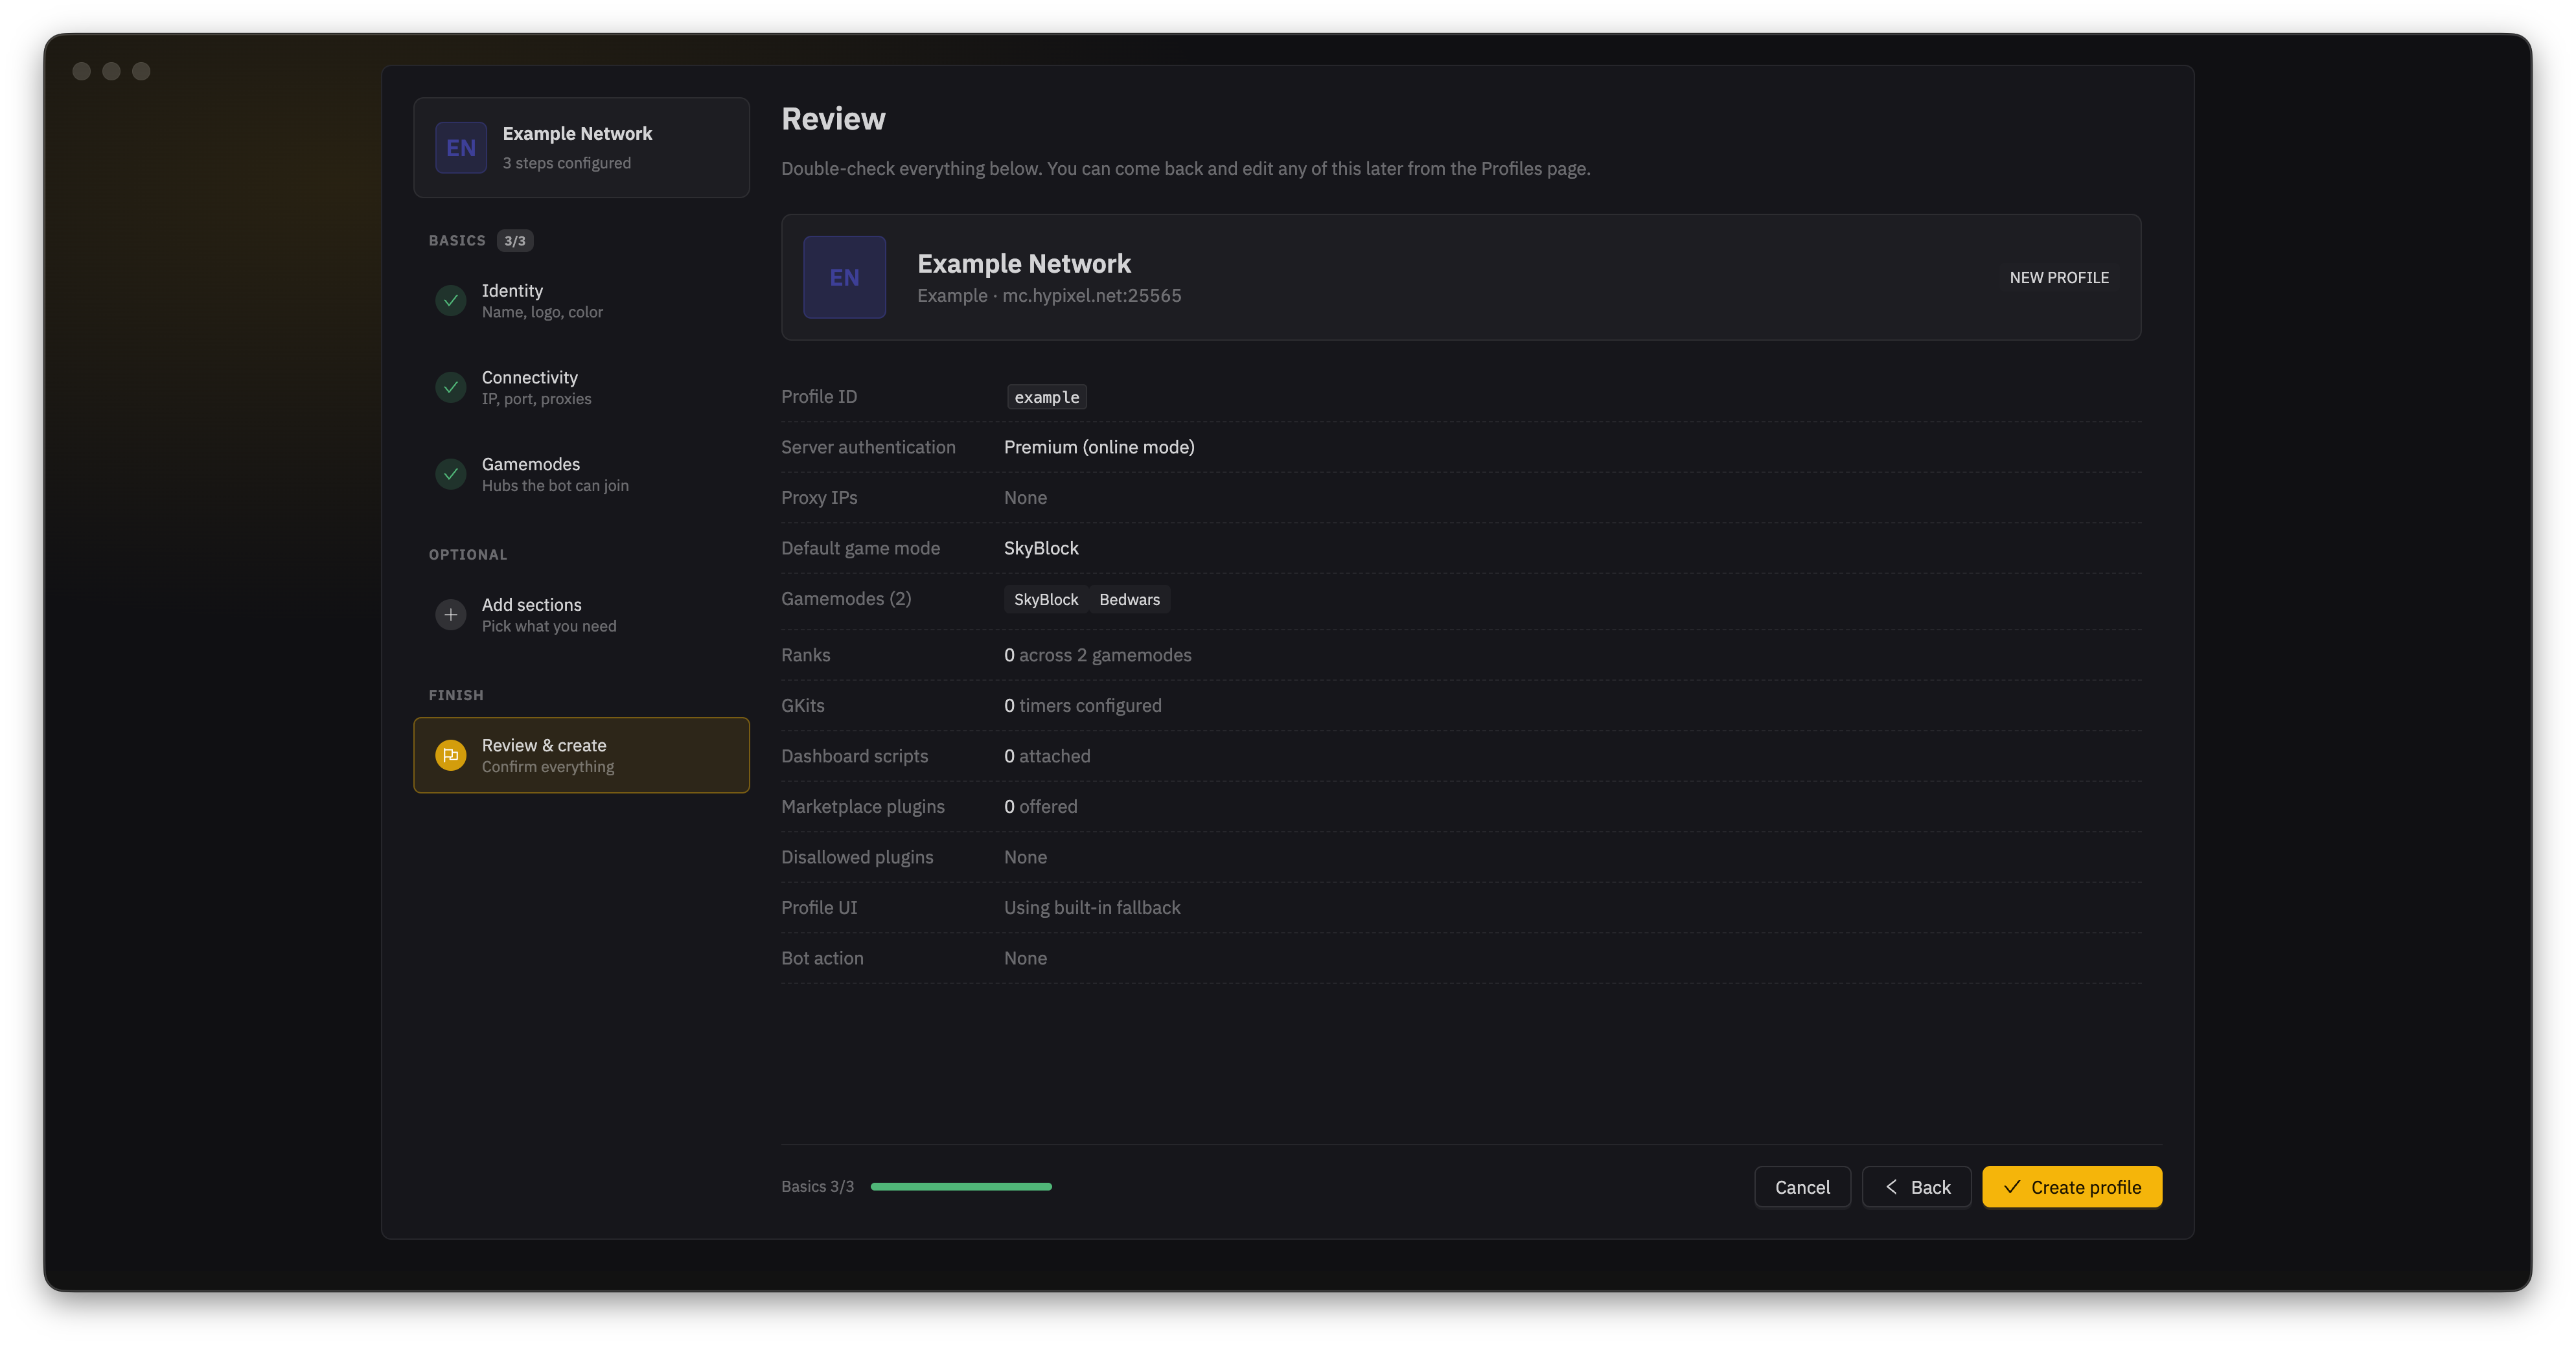2576x1346 pixels.
Task: Click the 'Using built-in fallback' value
Action: tap(1092, 908)
